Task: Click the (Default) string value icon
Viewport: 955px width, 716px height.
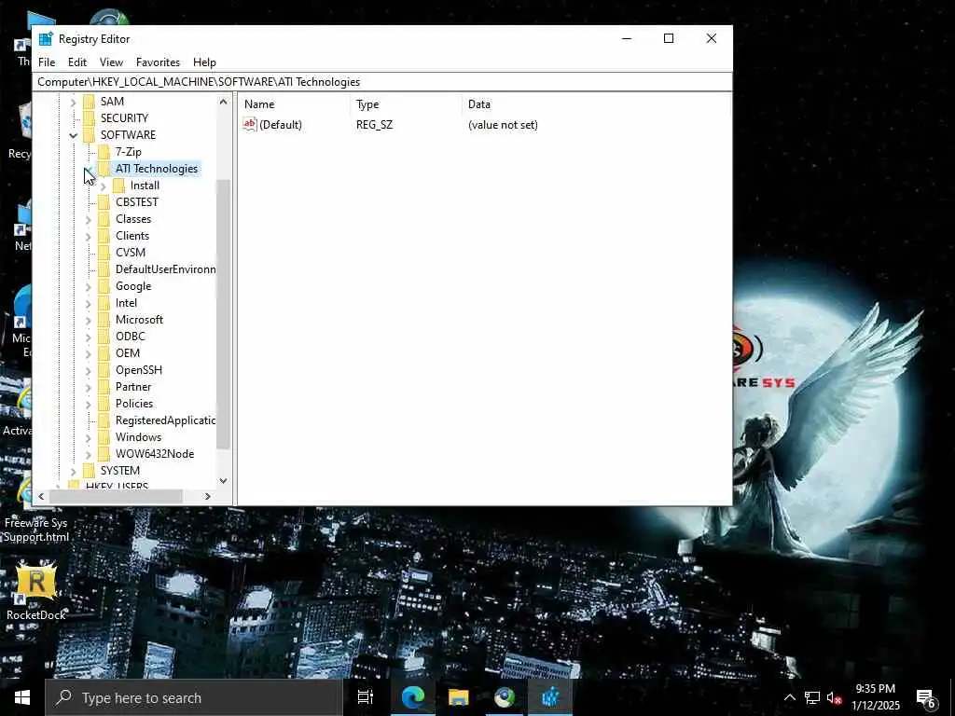Action: 250,124
